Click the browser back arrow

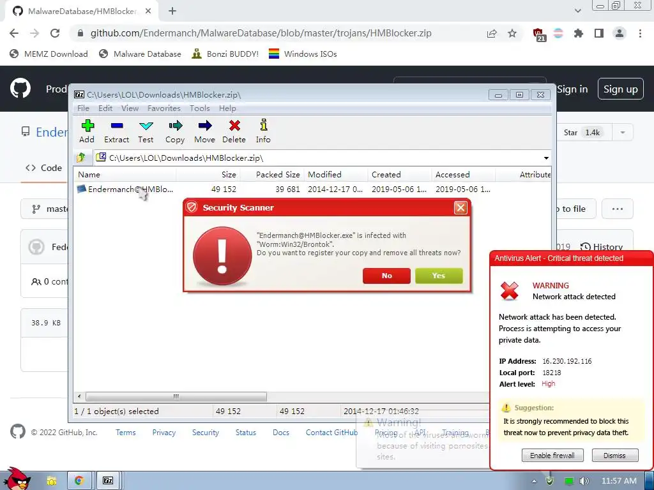(x=14, y=33)
